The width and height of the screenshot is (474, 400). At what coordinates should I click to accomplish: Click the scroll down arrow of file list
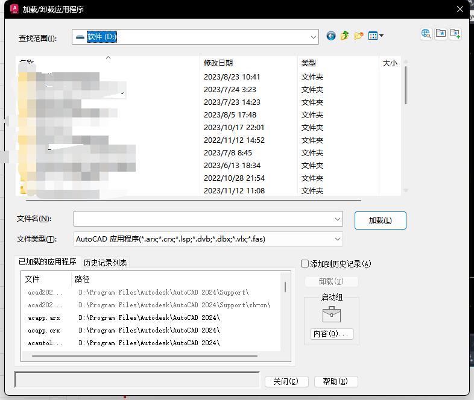pyautogui.click(x=406, y=190)
